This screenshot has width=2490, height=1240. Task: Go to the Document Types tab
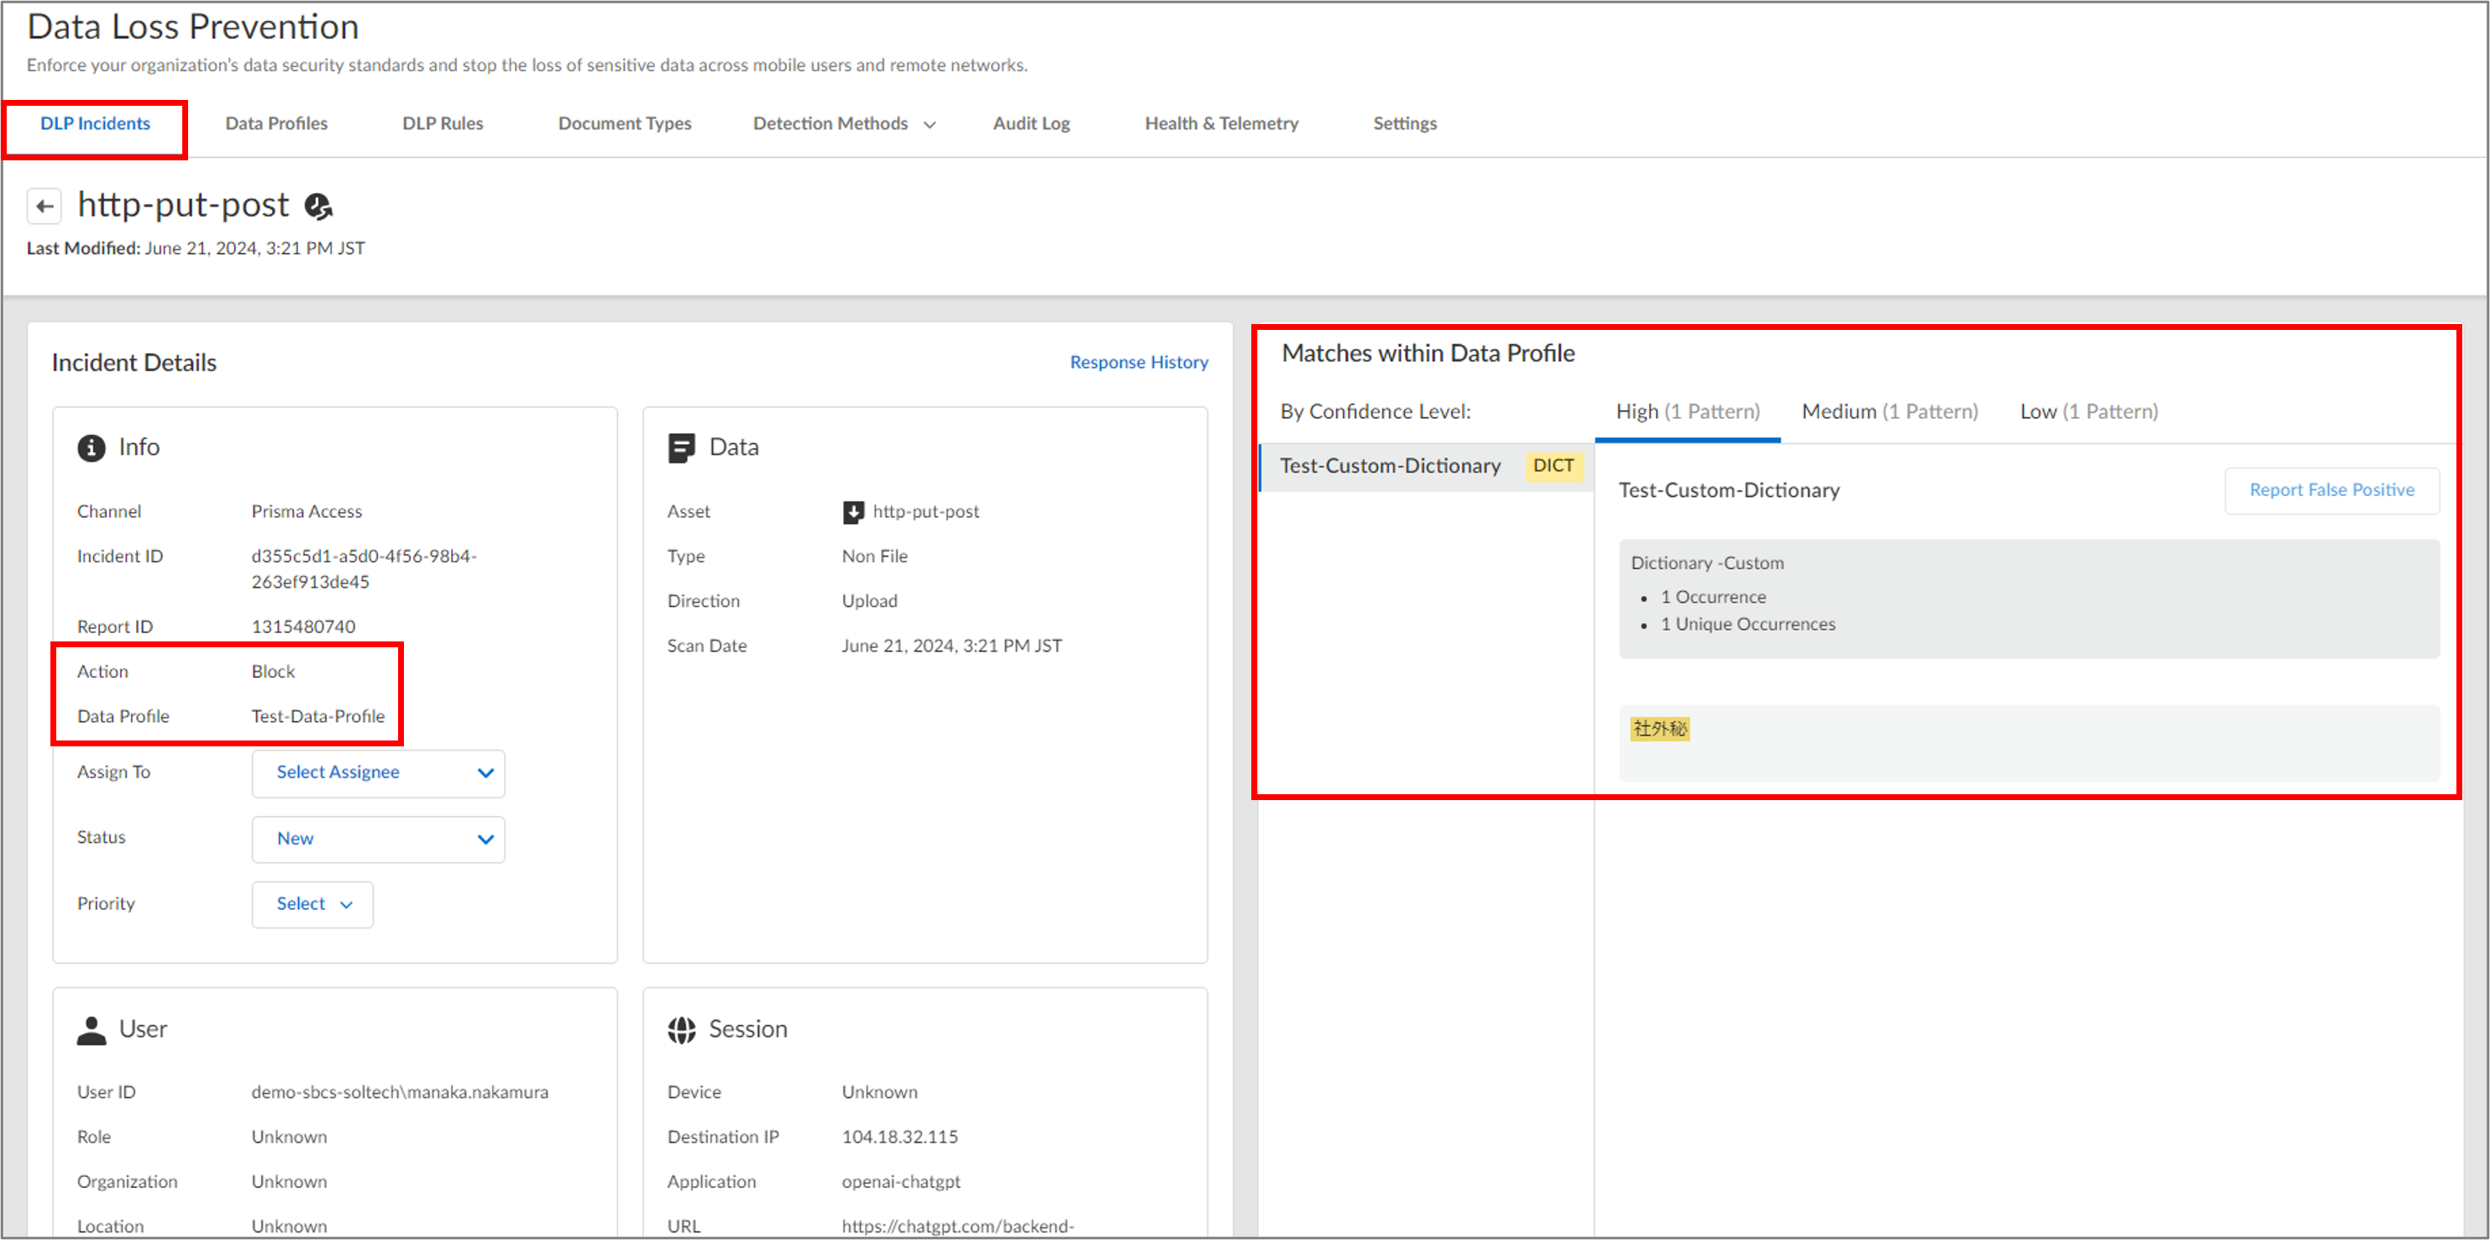tap(625, 123)
